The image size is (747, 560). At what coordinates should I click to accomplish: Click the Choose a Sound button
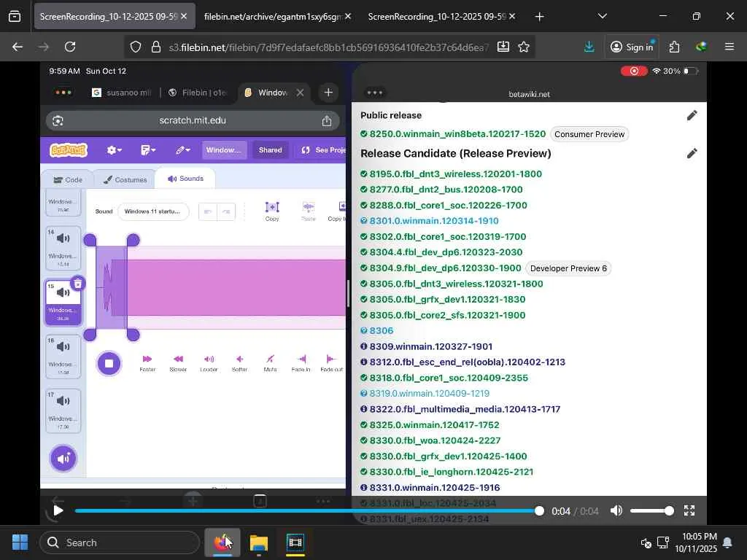(x=63, y=459)
